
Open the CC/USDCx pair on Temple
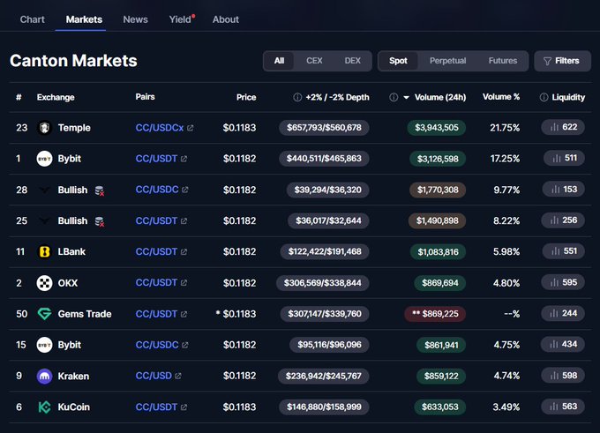[x=160, y=128]
